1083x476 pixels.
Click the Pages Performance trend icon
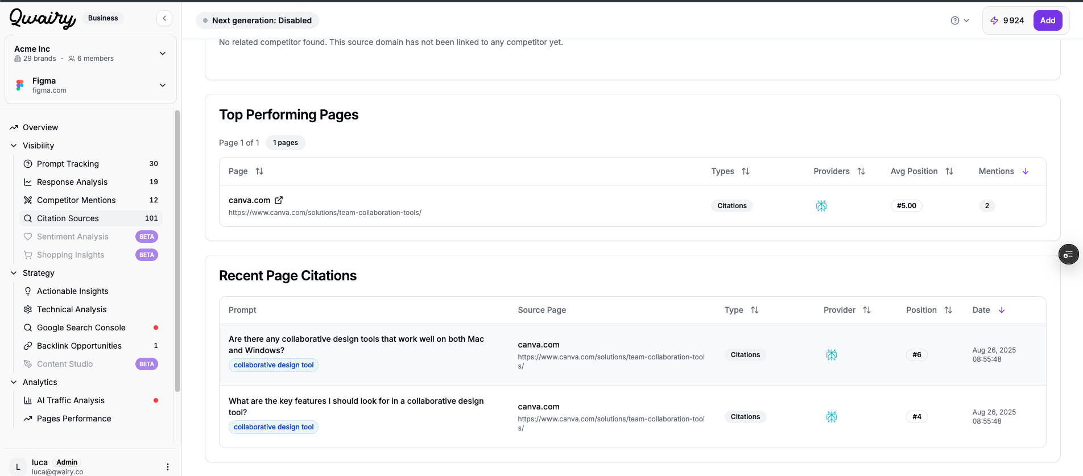28,419
